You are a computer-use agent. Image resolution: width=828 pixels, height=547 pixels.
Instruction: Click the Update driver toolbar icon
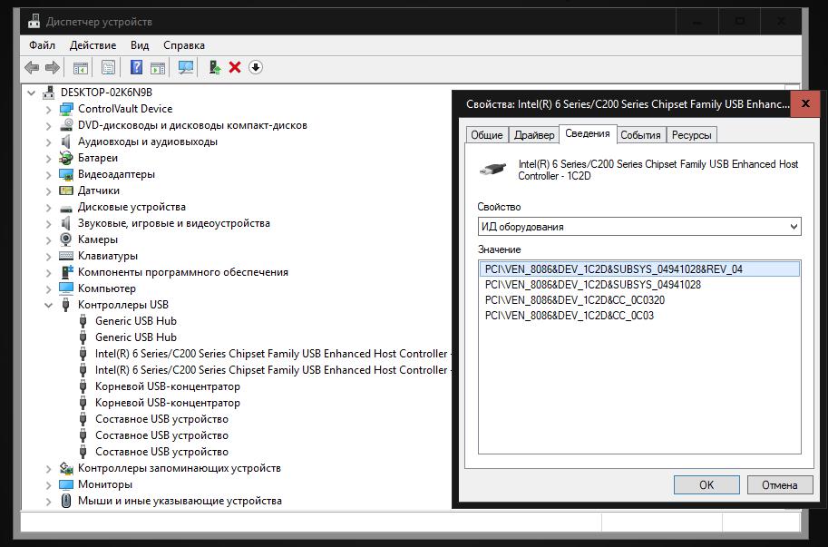214,67
